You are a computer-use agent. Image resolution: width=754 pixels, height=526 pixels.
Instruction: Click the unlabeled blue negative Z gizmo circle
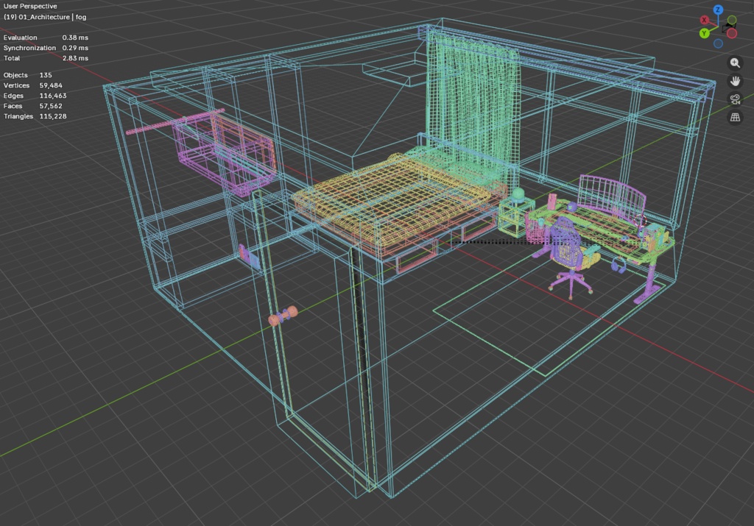pos(718,43)
